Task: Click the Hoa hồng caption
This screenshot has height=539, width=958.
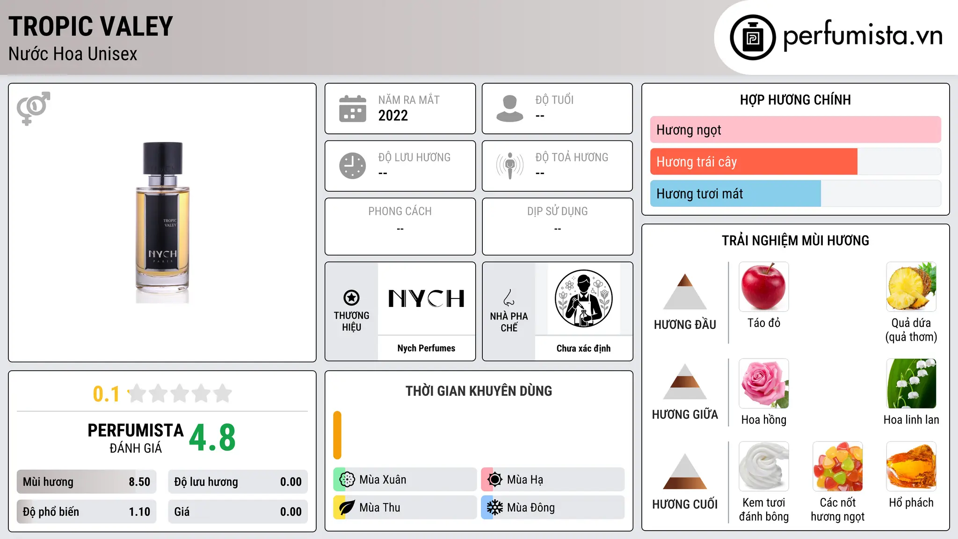Action: (x=764, y=420)
